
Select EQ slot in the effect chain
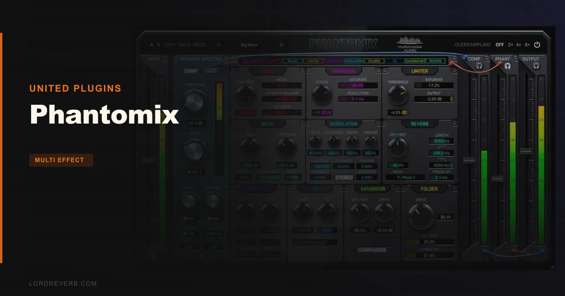(x=395, y=61)
